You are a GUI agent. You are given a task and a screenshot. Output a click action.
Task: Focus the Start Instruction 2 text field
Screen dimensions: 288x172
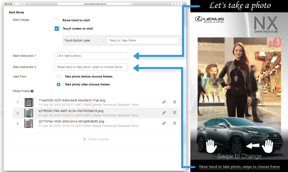[x=91, y=67]
